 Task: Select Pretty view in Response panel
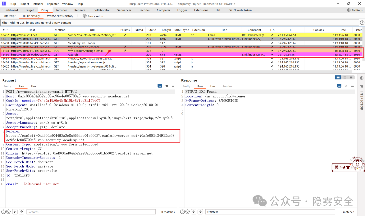186,86
